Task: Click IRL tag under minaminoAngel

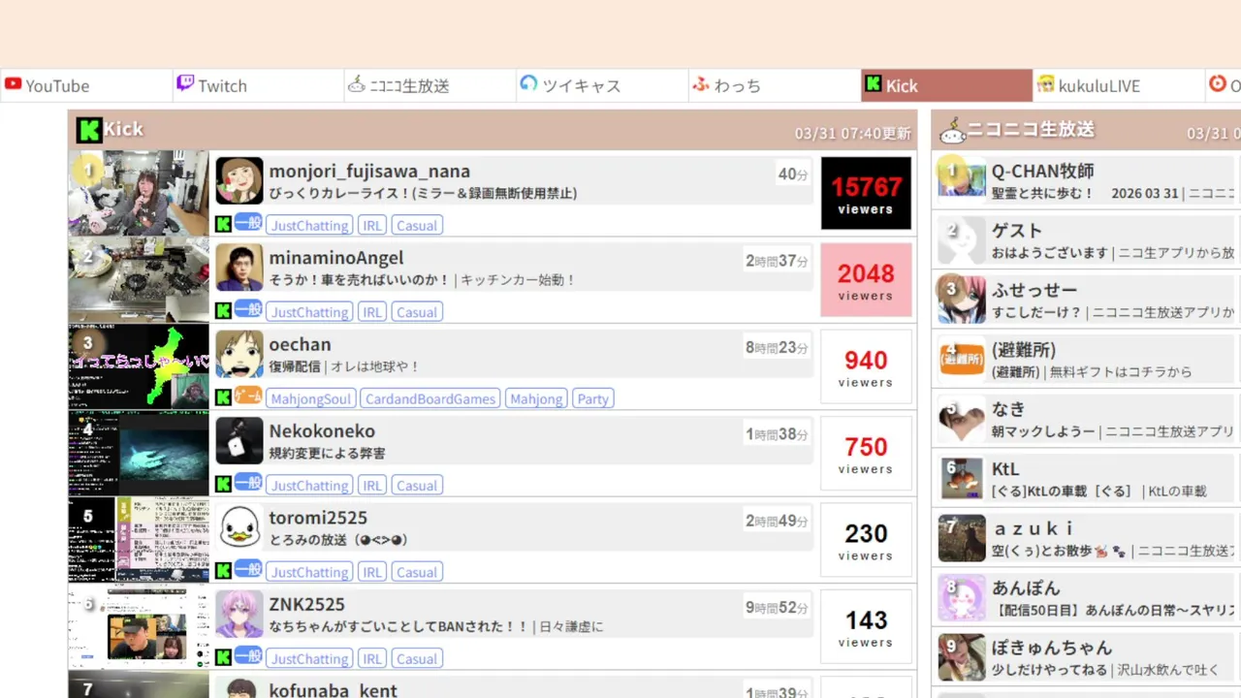Action: point(372,312)
